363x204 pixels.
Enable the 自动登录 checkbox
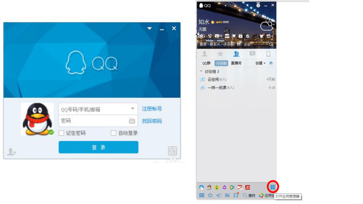(x=114, y=133)
